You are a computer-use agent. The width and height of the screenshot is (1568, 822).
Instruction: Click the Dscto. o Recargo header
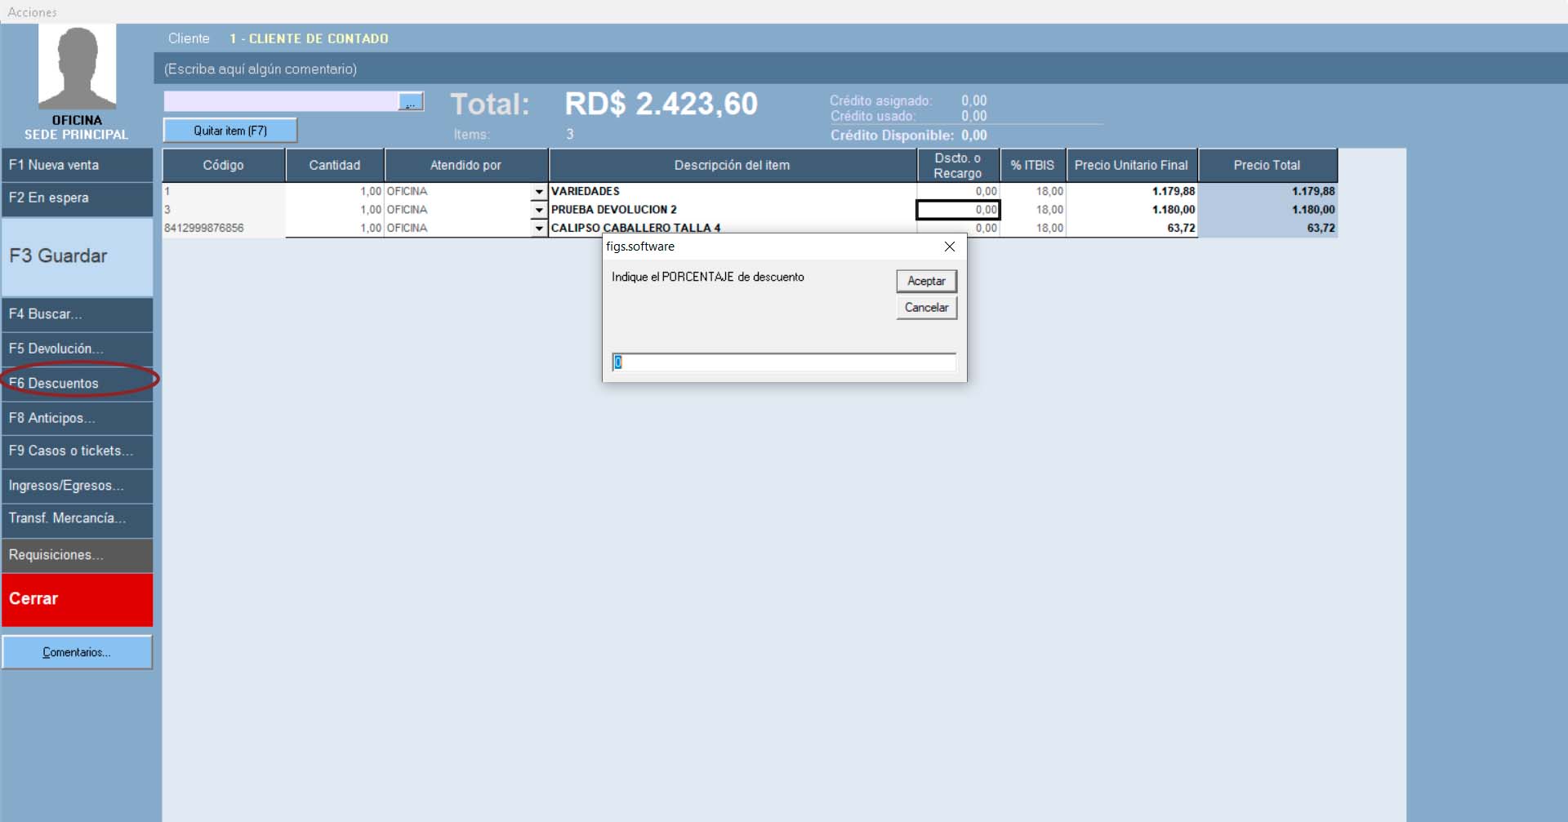click(958, 165)
